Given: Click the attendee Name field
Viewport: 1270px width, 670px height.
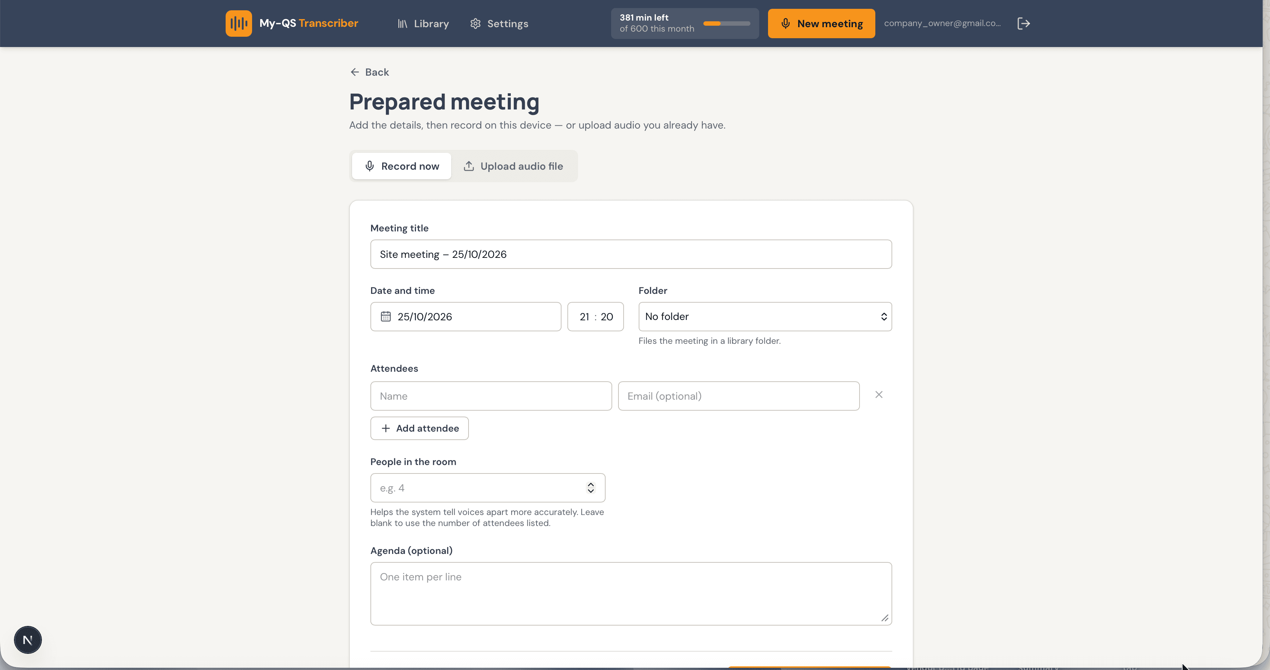Looking at the screenshot, I should click(x=491, y=396).
